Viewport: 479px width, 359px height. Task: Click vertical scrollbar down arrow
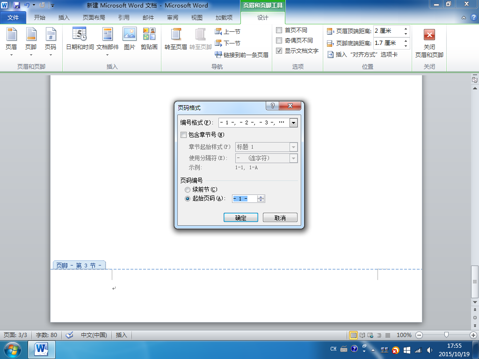point(475,302)
